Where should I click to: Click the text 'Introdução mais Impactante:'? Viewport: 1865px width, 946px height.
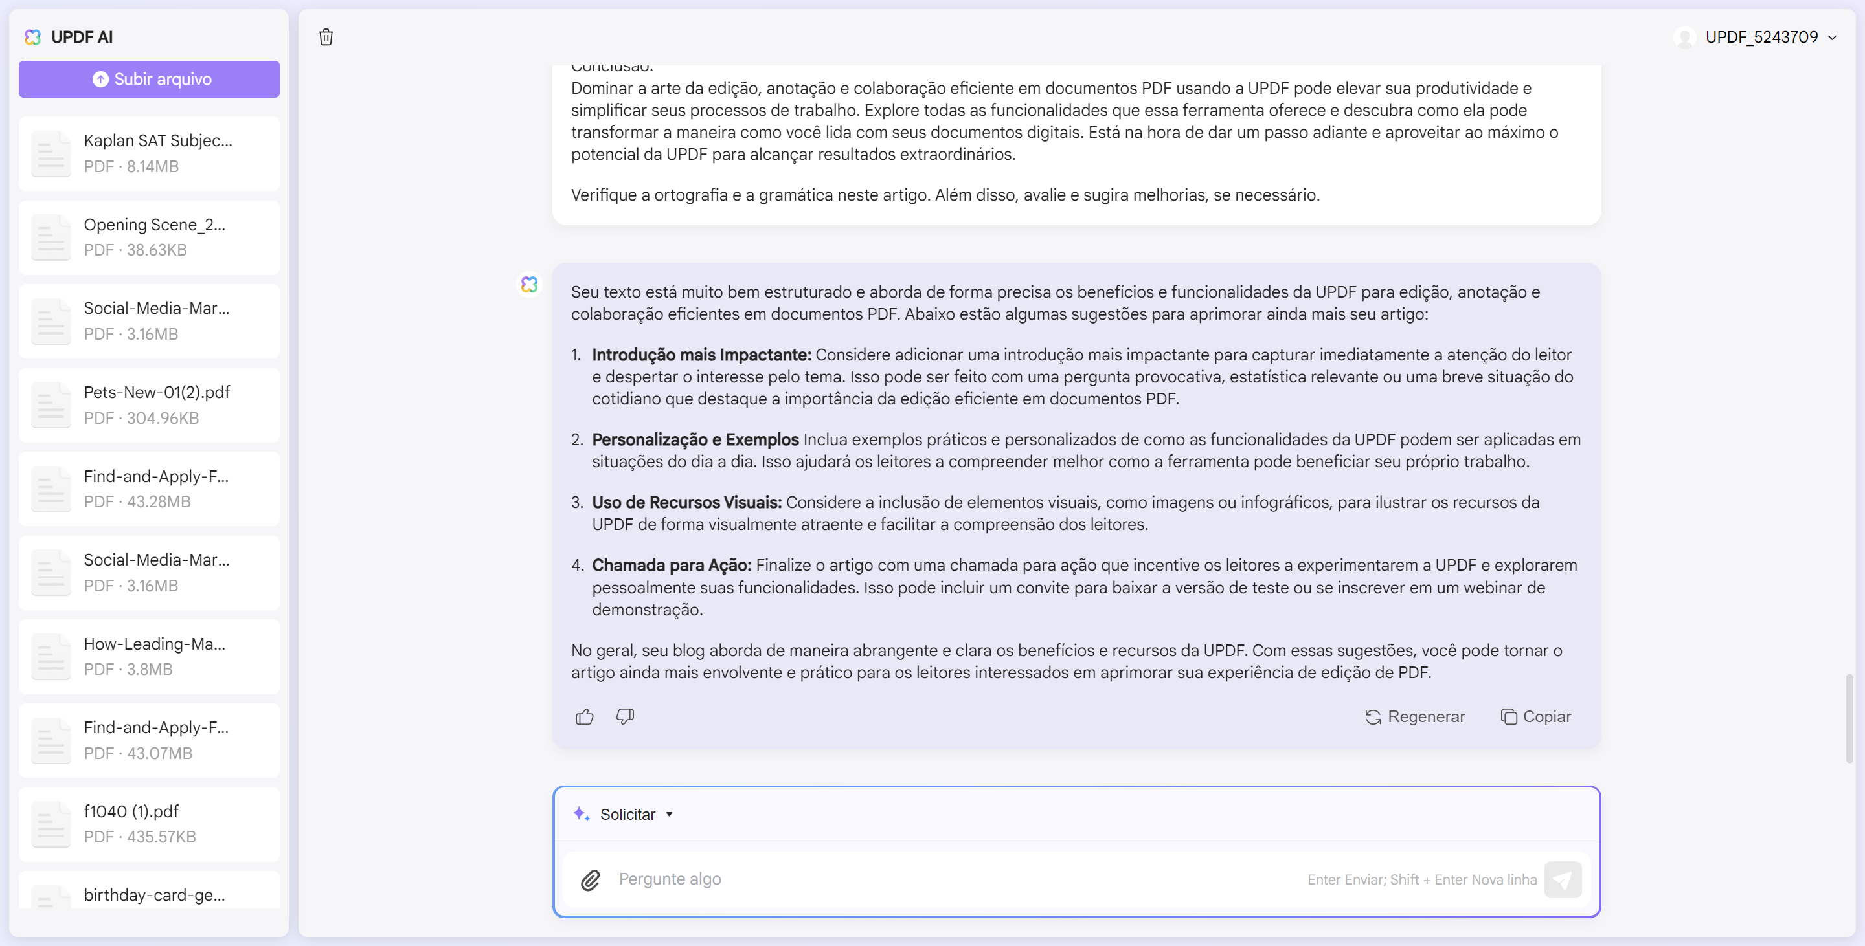[x=701, y=355]
